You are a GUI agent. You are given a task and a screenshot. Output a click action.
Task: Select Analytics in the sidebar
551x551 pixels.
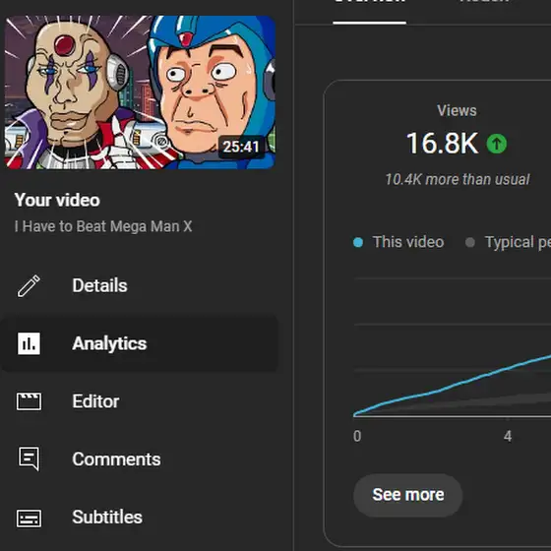[x=140, y=343]
